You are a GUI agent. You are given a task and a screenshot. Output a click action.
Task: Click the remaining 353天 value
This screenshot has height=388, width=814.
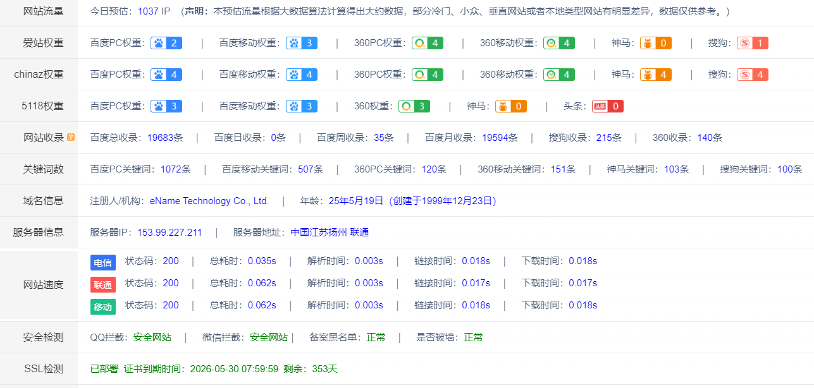coord(325,369)
